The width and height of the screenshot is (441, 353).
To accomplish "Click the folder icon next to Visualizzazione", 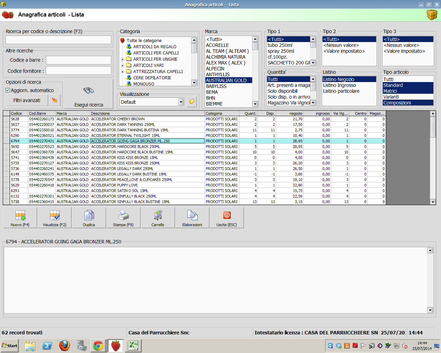I will click(192, 102).
